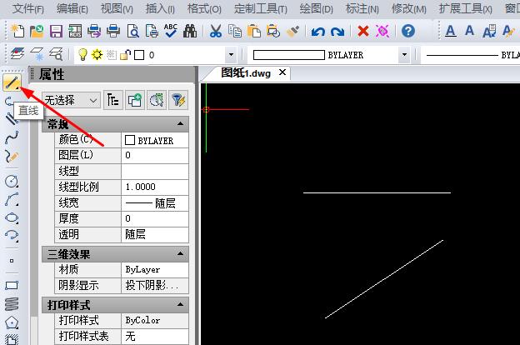
Task: Copy selection to clipboard
Action: [x=235, y=31]
